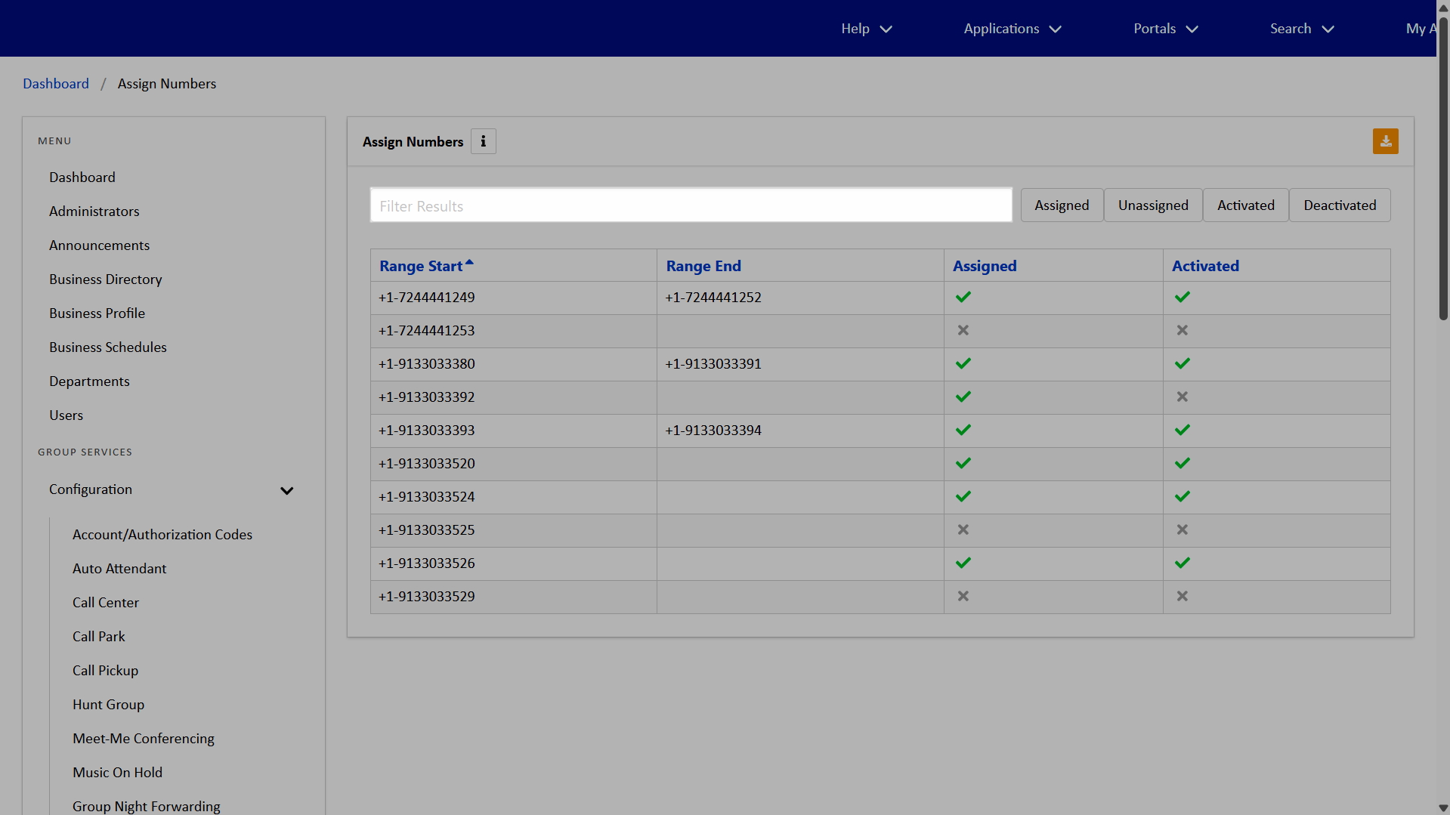Image resolution: width=1450 pixels, height=815 pixels.
Task: Click Assigned X icon for +1-7244441253
Action: tap(963, 330)
